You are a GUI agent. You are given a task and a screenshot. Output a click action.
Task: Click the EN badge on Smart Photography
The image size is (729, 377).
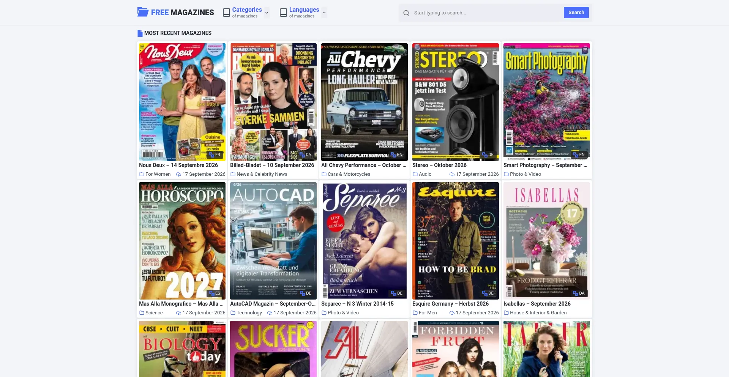click(579, 155)
